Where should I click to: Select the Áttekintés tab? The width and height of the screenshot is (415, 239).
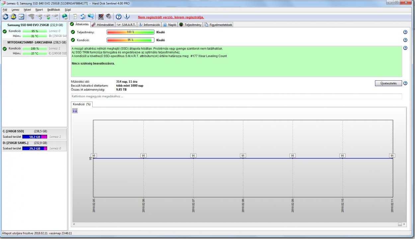tap(80, 24)
